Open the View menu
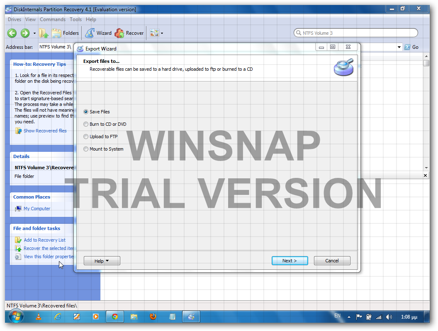Viewport: 438px width, 331px height. pyautogui.click(x=30, y=19)
